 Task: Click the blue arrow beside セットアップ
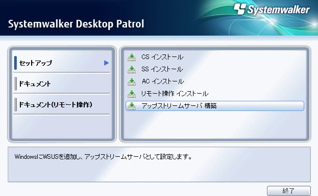pos(106,63)
